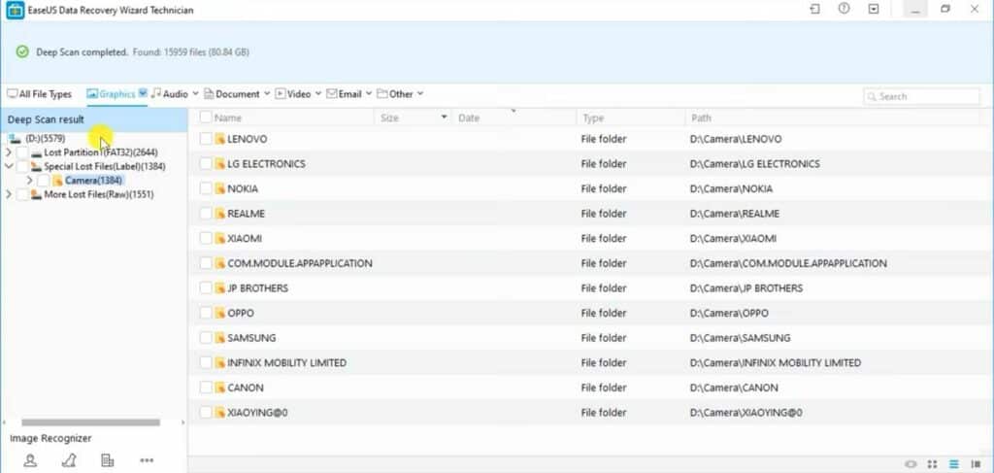Screen dimensions: 994x473
Task: Open the Graphics filter dropdown arrow
Action: tap(143, 93)
